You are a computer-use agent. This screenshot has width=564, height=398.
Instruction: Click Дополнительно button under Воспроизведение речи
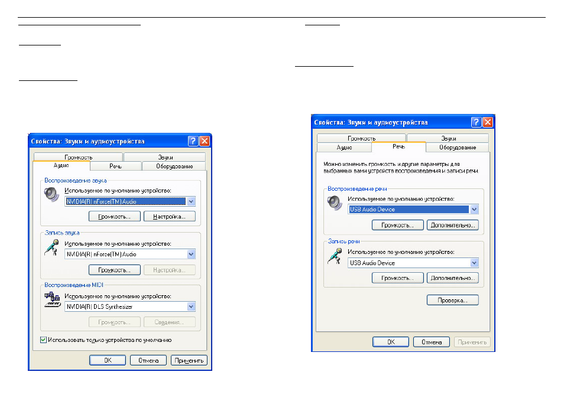[452, 225]
